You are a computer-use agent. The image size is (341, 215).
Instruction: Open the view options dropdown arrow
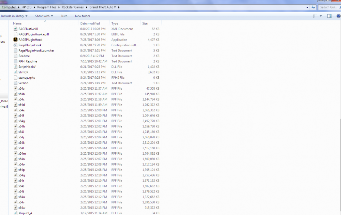click(x=321, y=16)
